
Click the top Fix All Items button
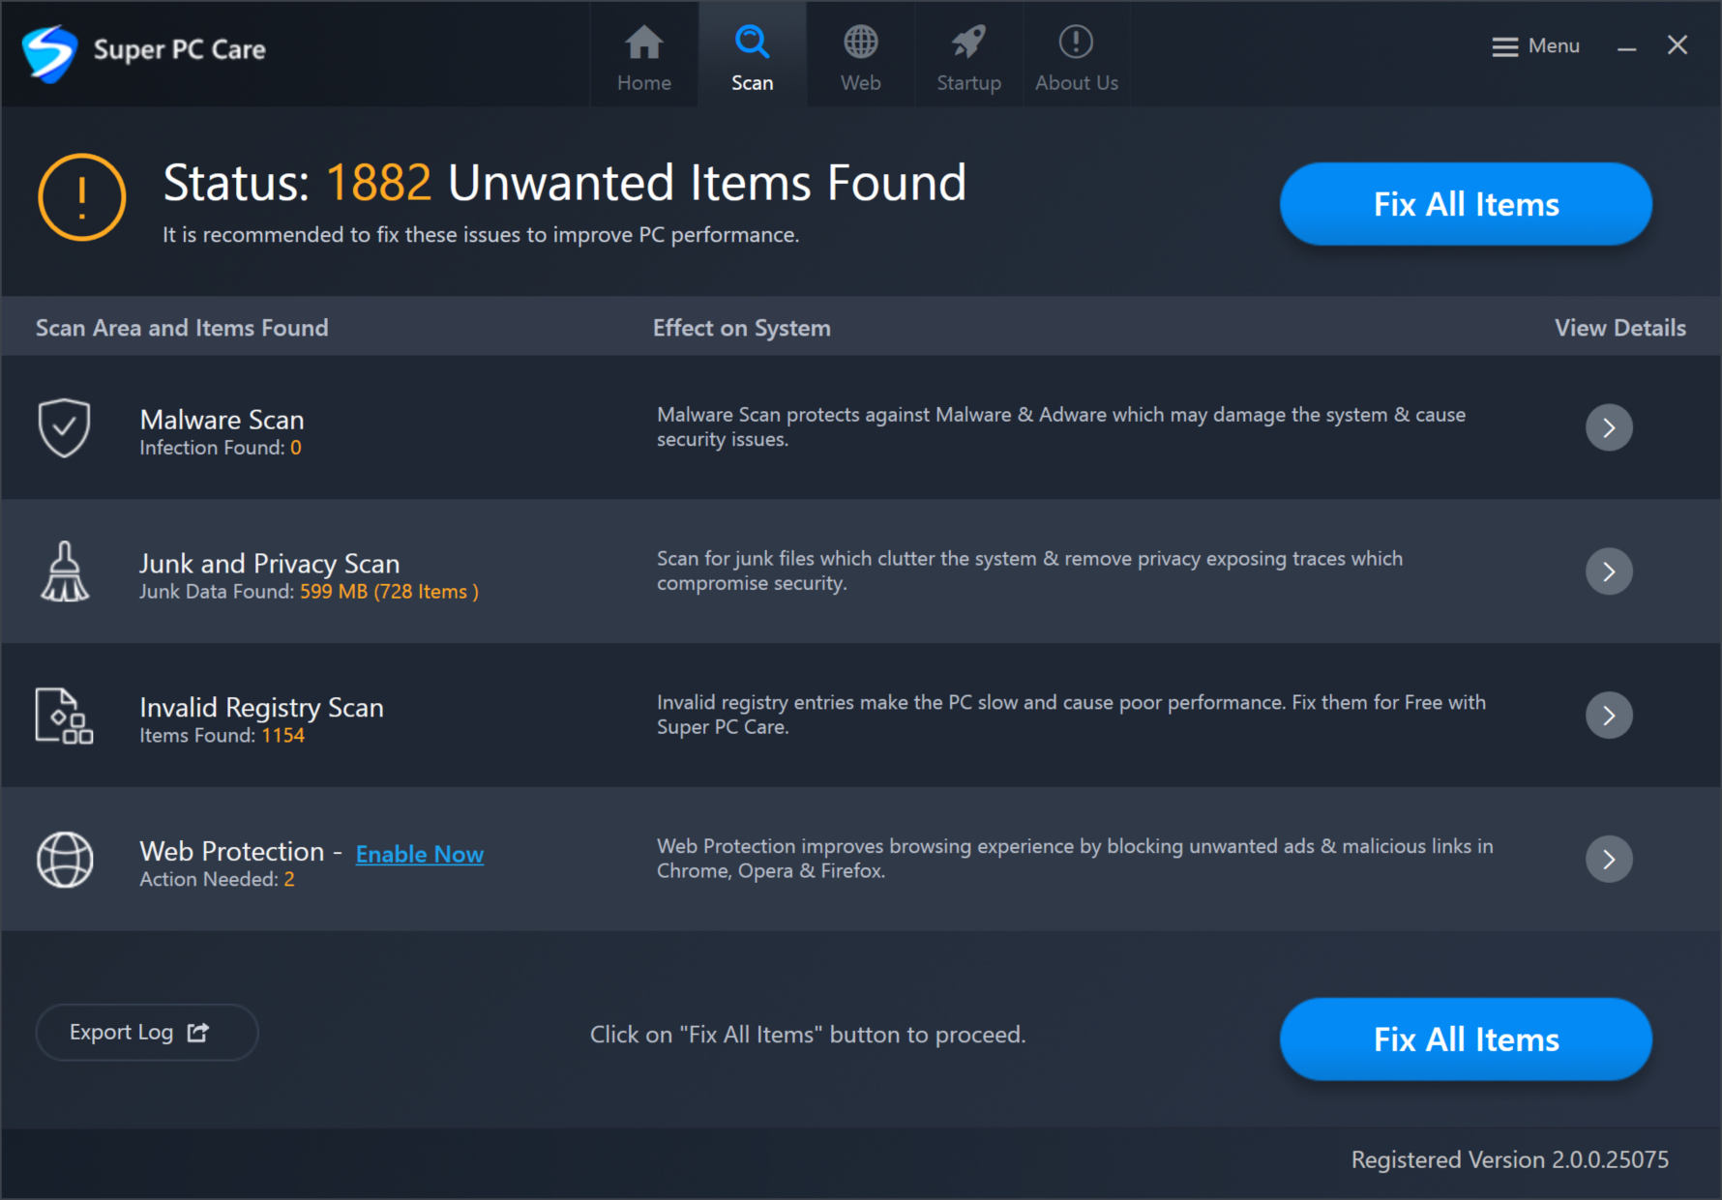click(x=1466, y=204)
